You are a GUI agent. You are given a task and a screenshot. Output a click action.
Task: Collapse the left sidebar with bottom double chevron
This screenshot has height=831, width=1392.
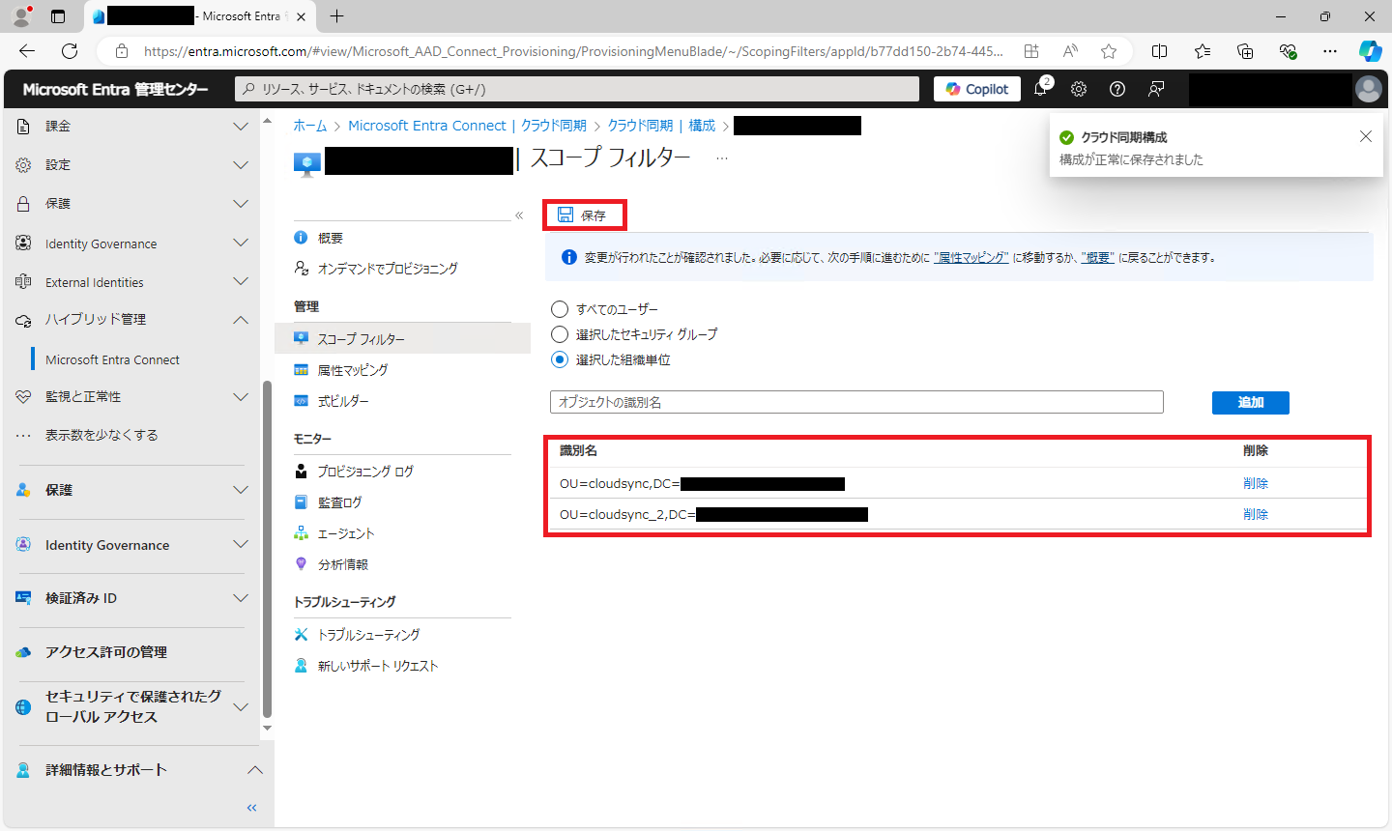tap(252, 808)
